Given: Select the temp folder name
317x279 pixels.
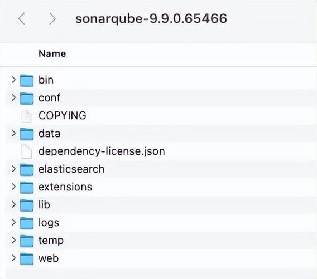Looking at the screenshot, I should pyautogui.click(x=51, y=241).
